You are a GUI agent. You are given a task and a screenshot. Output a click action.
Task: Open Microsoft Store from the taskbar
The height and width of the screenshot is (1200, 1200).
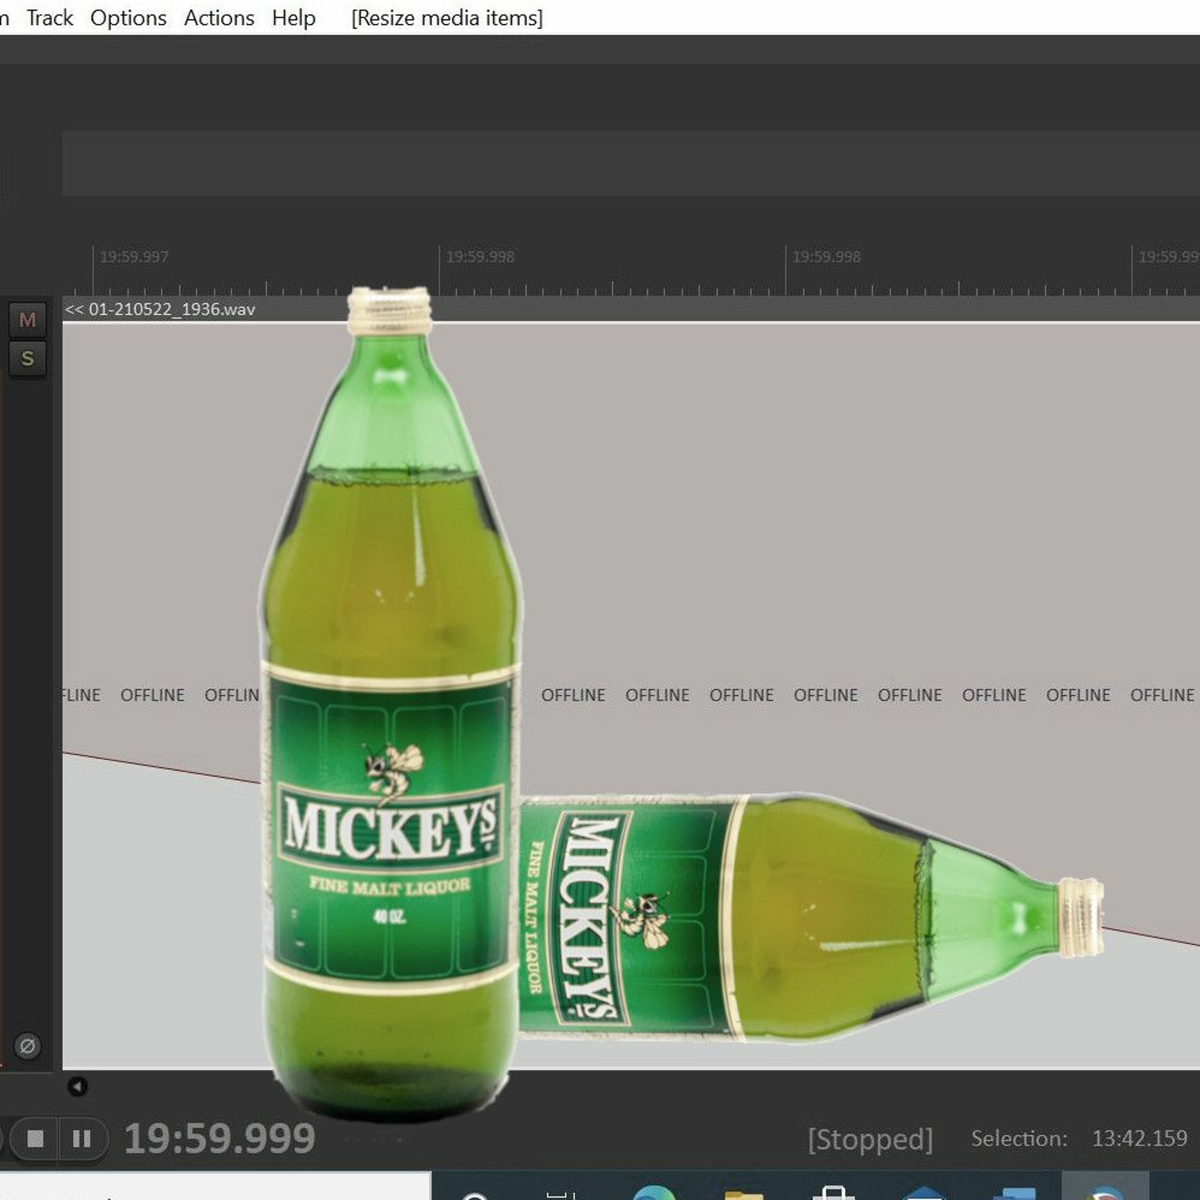834,1193
